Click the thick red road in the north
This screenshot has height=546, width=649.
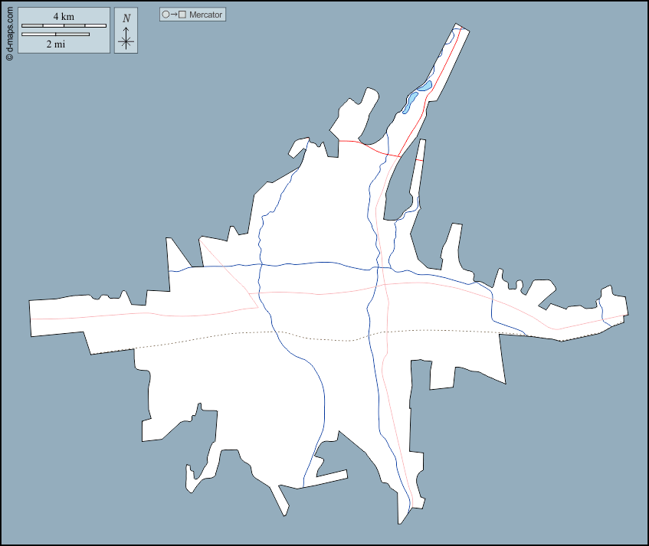369,147
